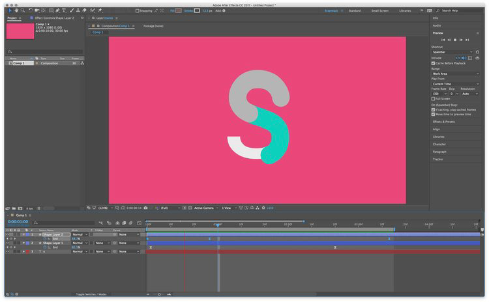Click the current timecode 0:00:01:00

coord(18,222)
